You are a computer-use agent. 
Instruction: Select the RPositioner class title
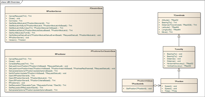coord(60,54)
